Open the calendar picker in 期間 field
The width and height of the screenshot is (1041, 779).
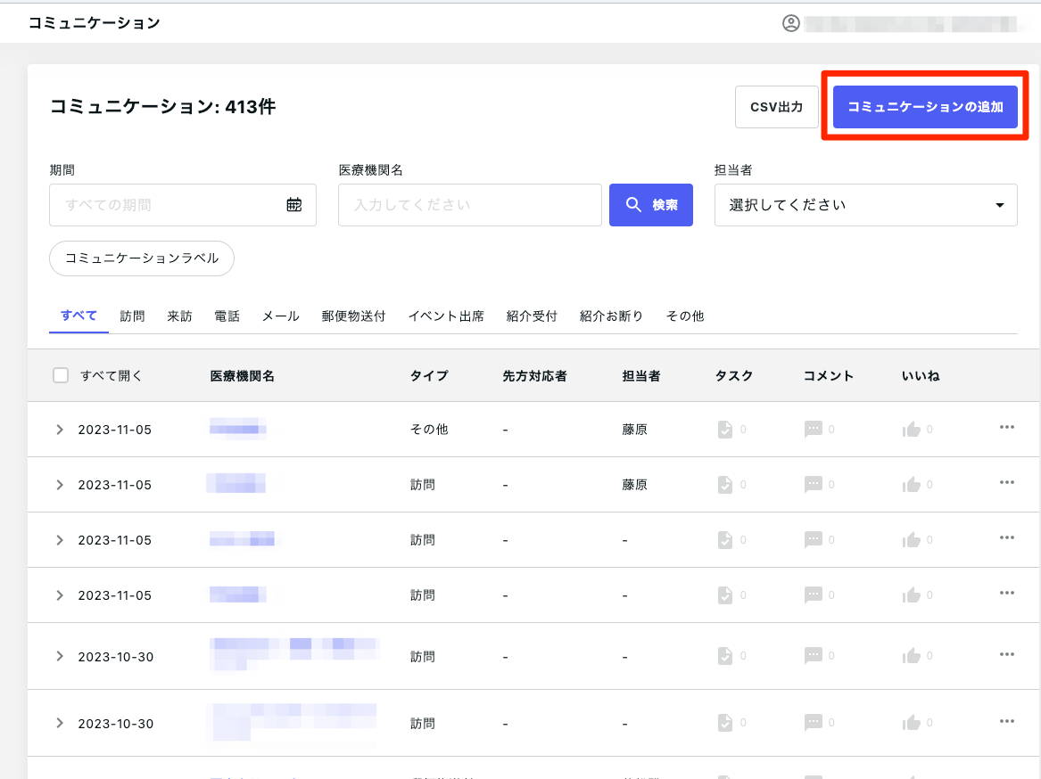point(294,205)
